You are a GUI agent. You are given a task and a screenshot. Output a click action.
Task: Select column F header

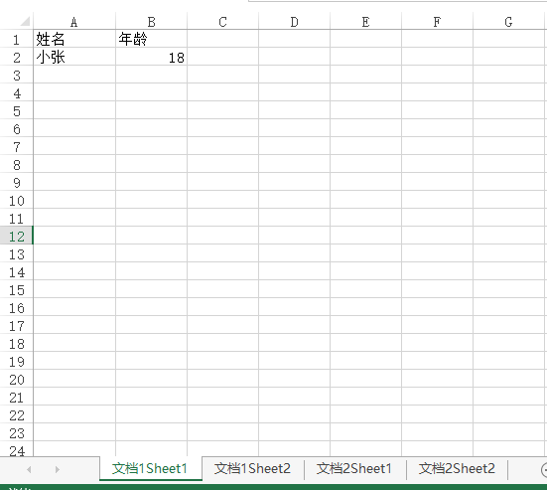coord(438,22)
